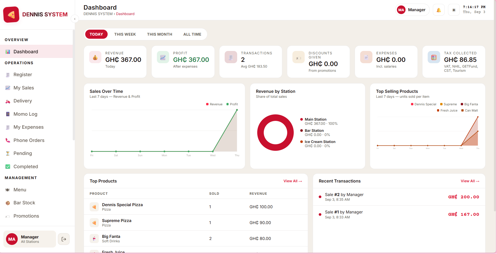Screen dimensions: 497x254
Task: Switch to the All Time tab
Action: [192, 34]
